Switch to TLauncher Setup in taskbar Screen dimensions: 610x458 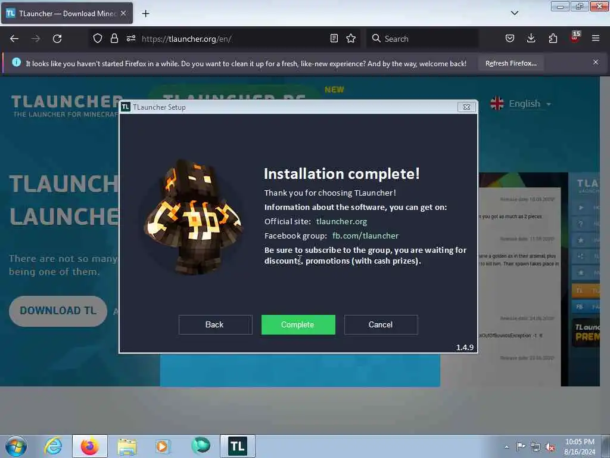237,446
